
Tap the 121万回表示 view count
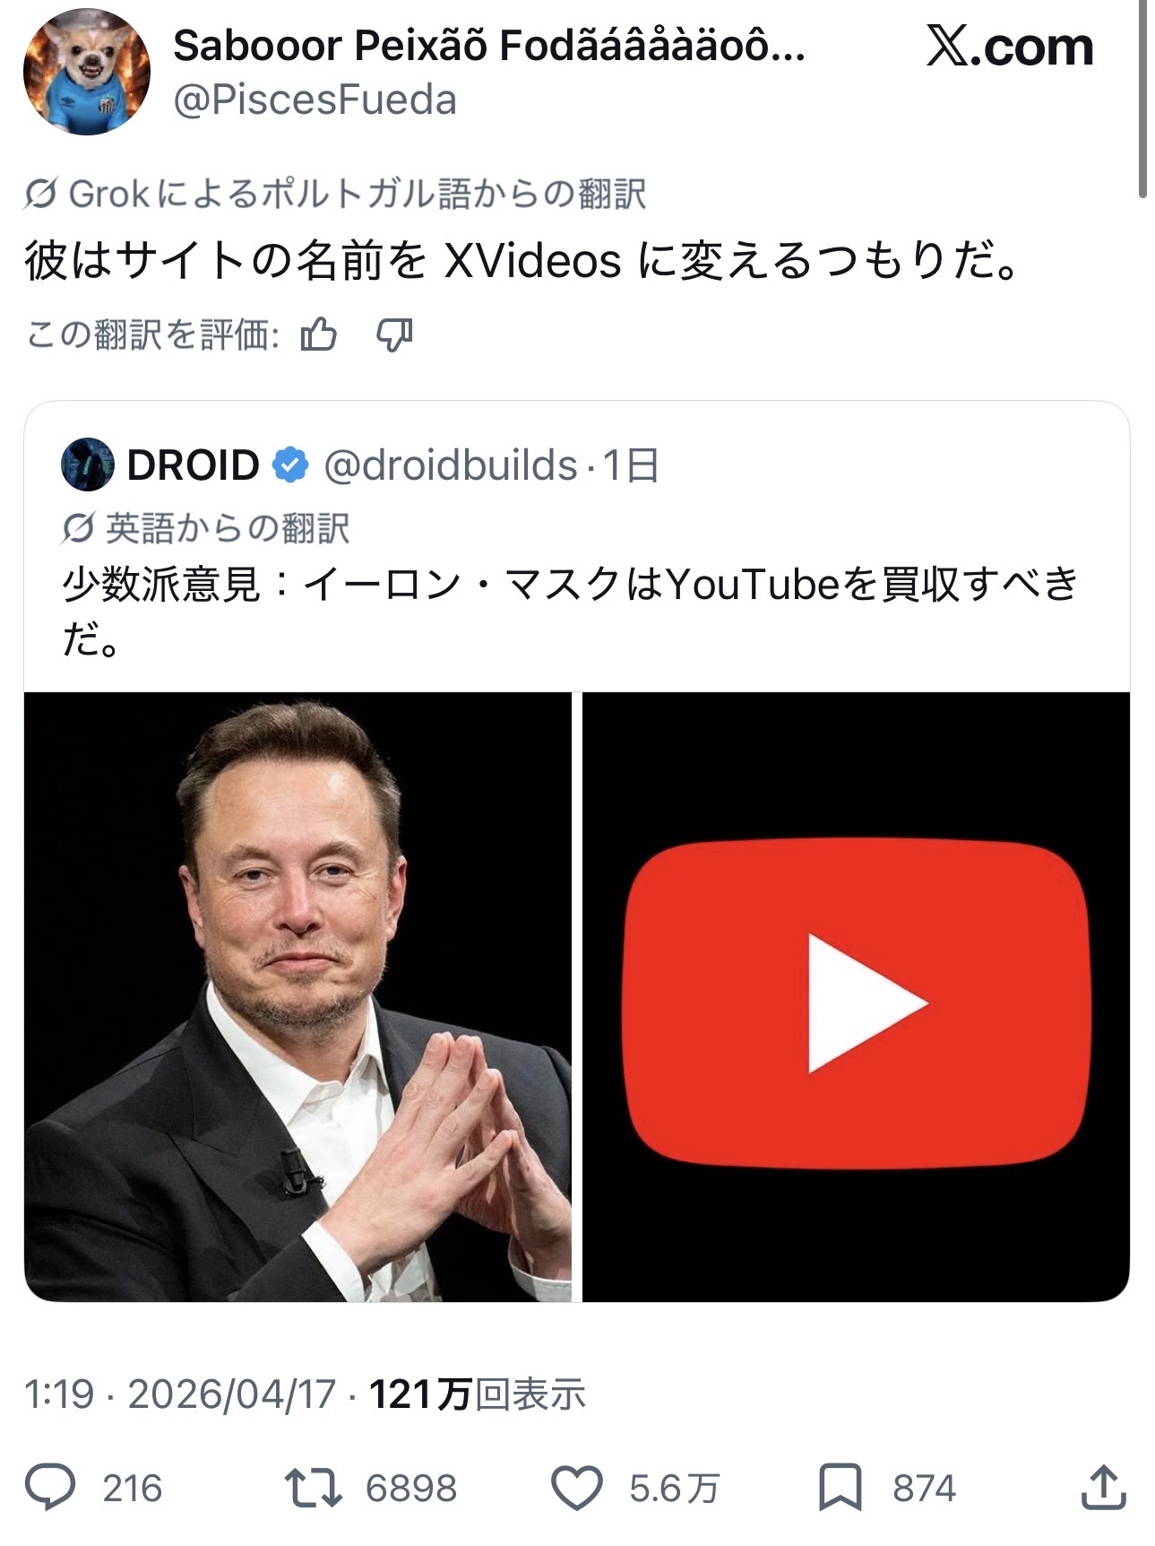[477, 1394]
